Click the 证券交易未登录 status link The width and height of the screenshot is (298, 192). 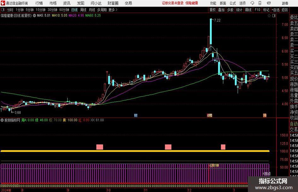173,3
